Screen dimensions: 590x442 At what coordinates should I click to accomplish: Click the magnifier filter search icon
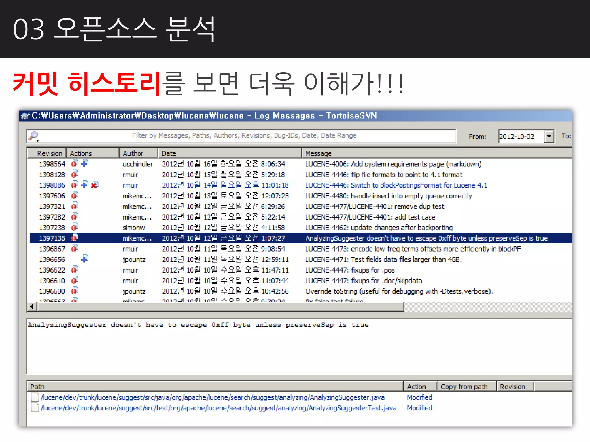click(34, 136)
